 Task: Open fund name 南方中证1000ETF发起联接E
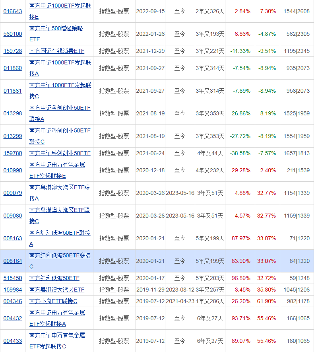(x=60, y=11)
